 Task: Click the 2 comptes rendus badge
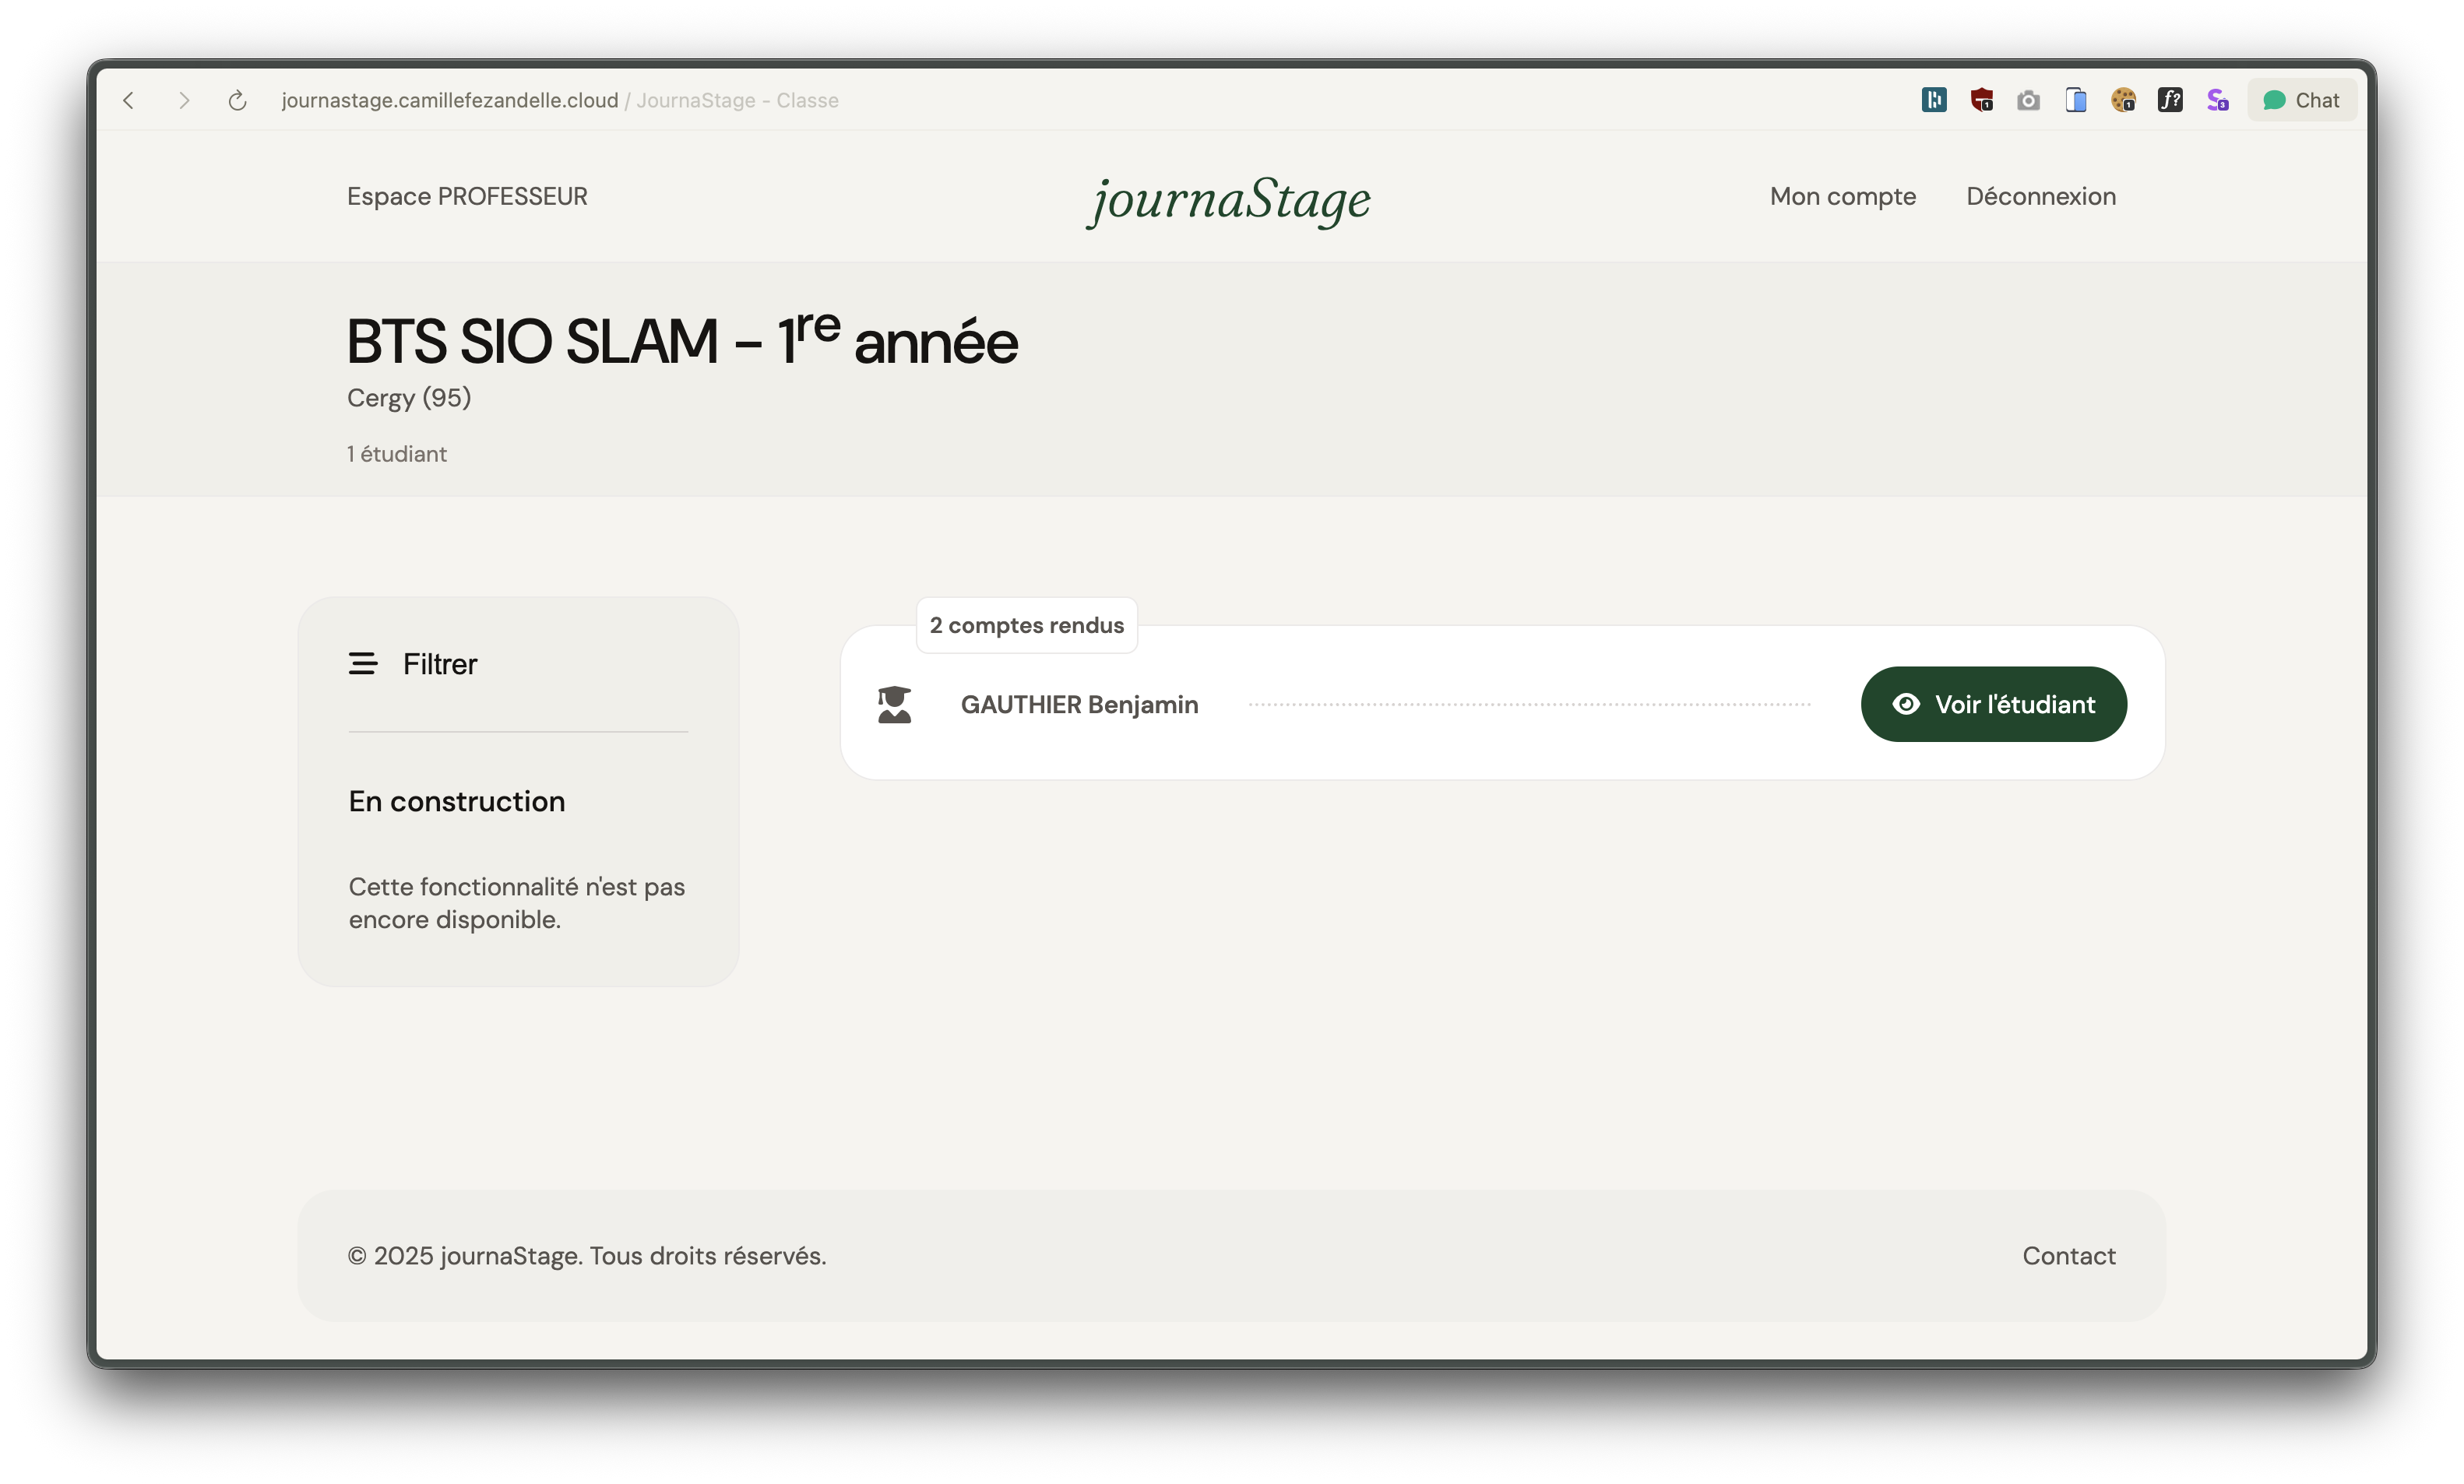point(1026,626)
